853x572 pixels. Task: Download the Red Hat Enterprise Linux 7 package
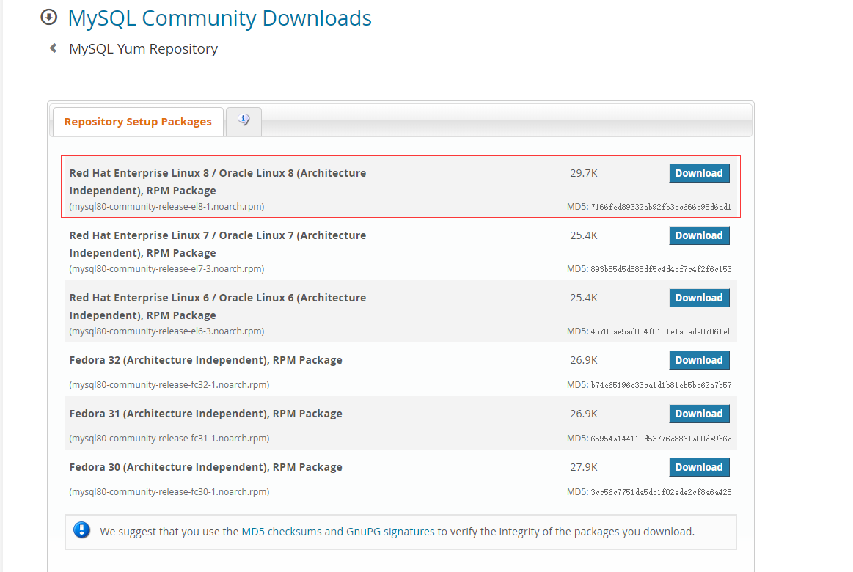(698, 235)
